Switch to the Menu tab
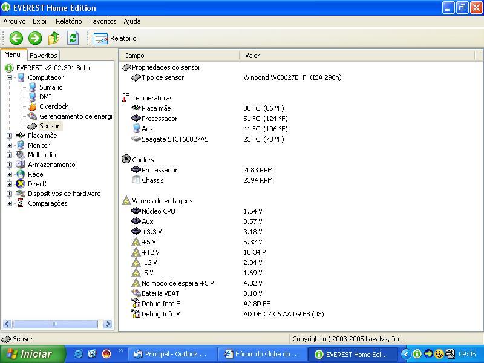Image resolution: width=484 pixels, height=363 pixels. (x=13, y=54)
